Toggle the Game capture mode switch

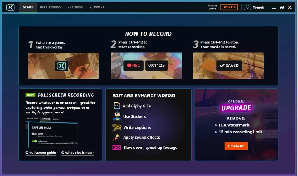[34, 134]
